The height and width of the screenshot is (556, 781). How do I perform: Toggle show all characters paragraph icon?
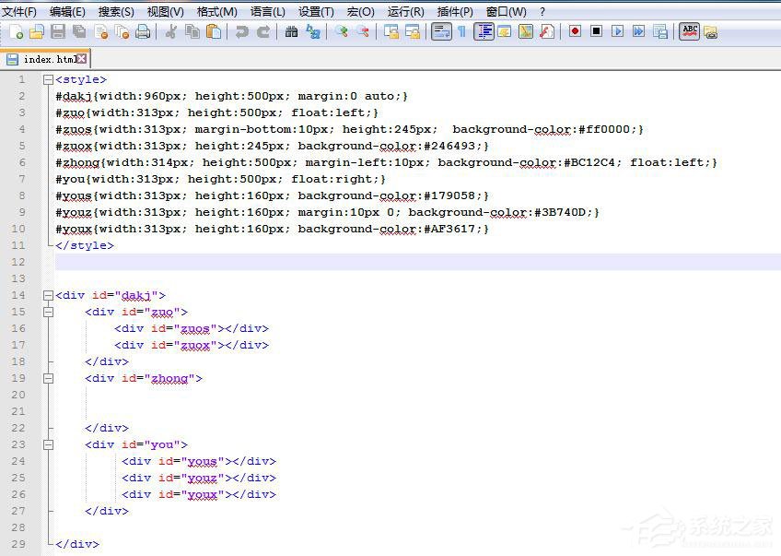point(462,31)
